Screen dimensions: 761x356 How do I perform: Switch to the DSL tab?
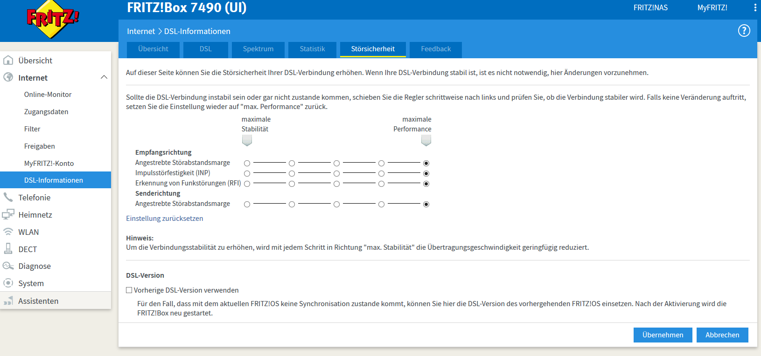pyautogui.click(x=206, y=49)
